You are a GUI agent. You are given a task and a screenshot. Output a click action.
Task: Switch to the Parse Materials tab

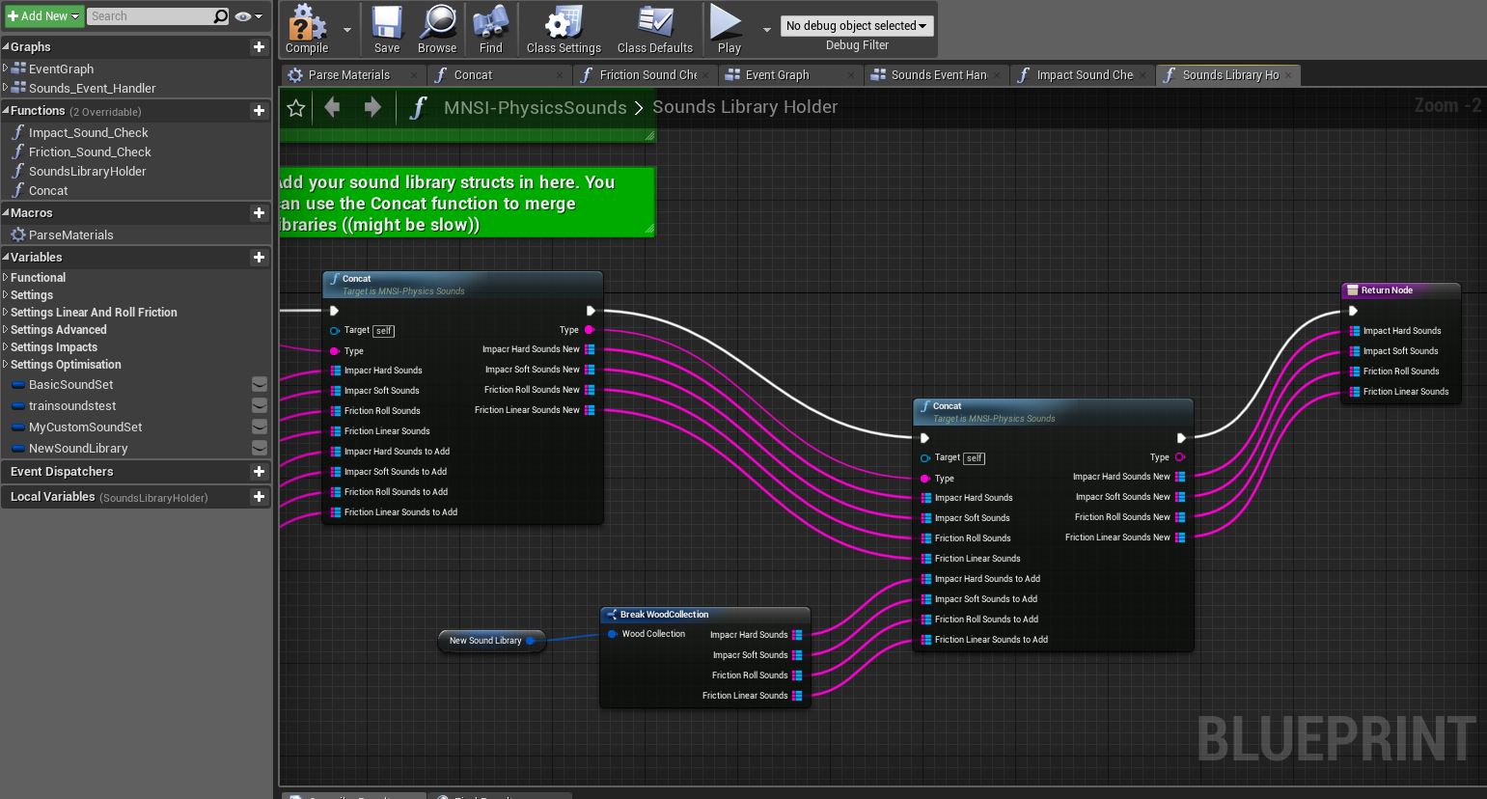(x=348, y=75)
